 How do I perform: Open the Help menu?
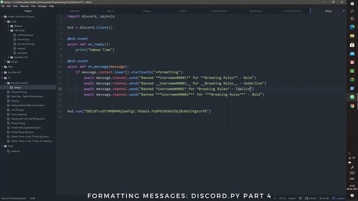pyautogui.click(x=51, y=6)
